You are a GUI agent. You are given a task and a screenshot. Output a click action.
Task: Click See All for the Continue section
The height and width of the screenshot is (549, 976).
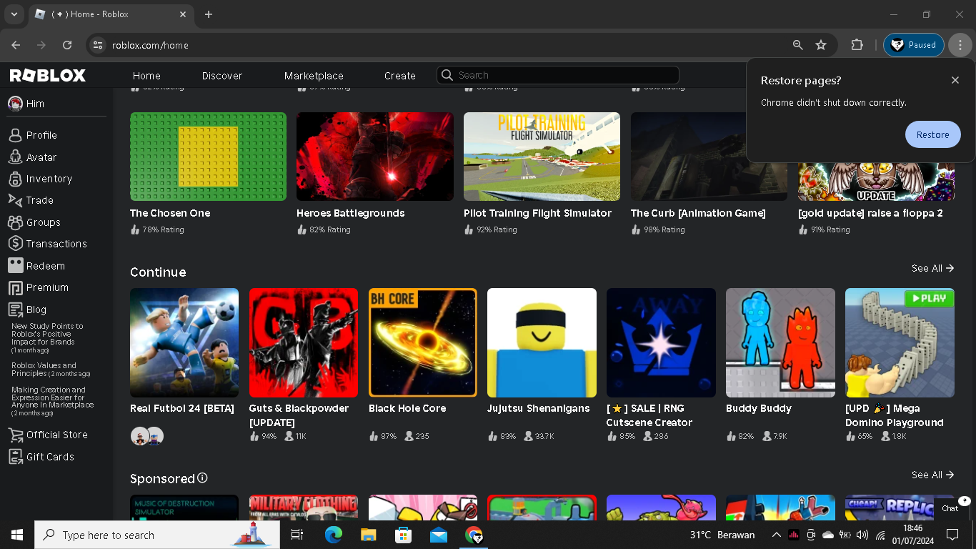(x=933, y=268)
